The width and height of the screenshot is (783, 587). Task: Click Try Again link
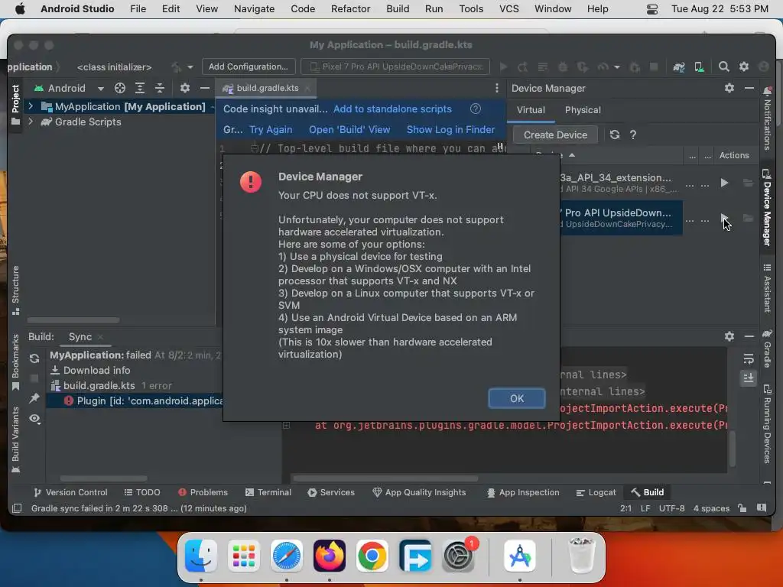[271, 129]
